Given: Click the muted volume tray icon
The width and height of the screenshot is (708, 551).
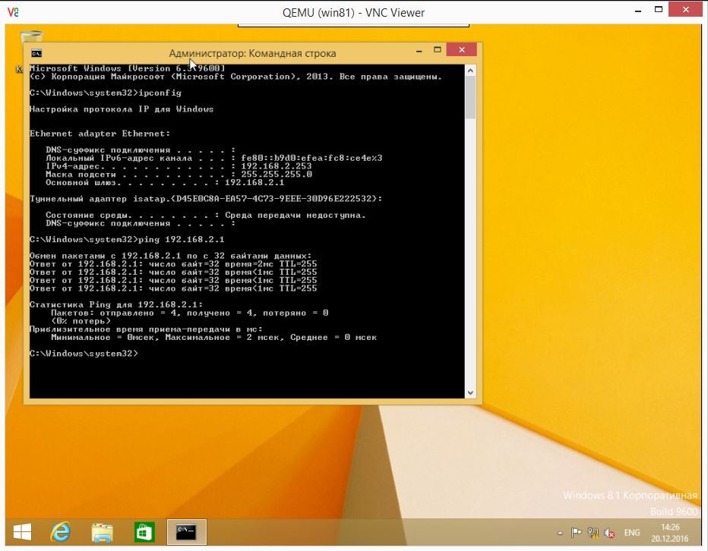Looking at the screenshot, I should coord(609,533).
